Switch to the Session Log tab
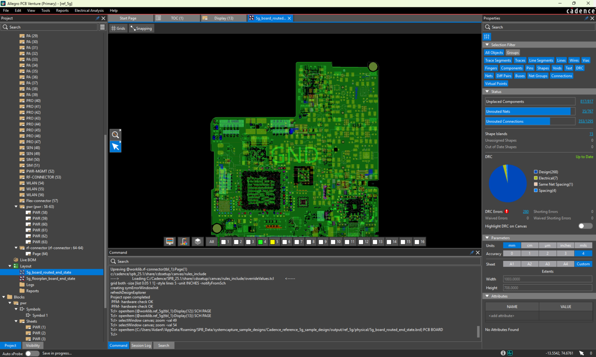The height and width of the screenshot is (357, 596). coord(141,345)
